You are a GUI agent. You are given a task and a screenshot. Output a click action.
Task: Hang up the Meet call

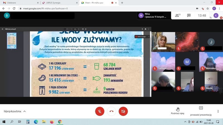pyautogui.click(x=111, y=111)
